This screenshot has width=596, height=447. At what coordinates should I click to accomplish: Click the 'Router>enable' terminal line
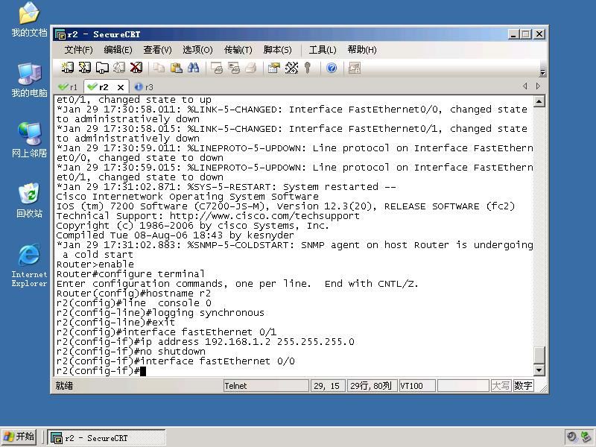[x=95, y=264]
